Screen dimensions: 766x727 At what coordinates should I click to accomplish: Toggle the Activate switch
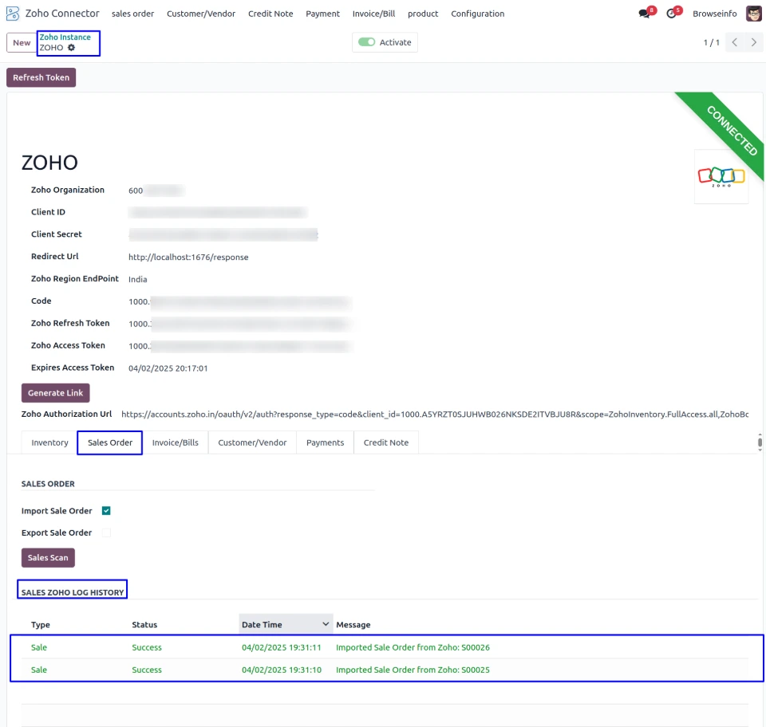click(366, 42)
